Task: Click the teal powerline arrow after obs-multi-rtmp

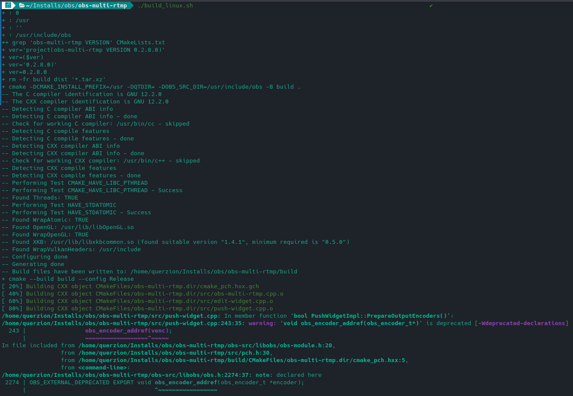Action: pyautogui.click(x=131, y=5)
